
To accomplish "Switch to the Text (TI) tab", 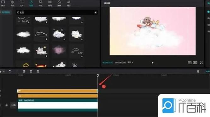I will [22, 3].
